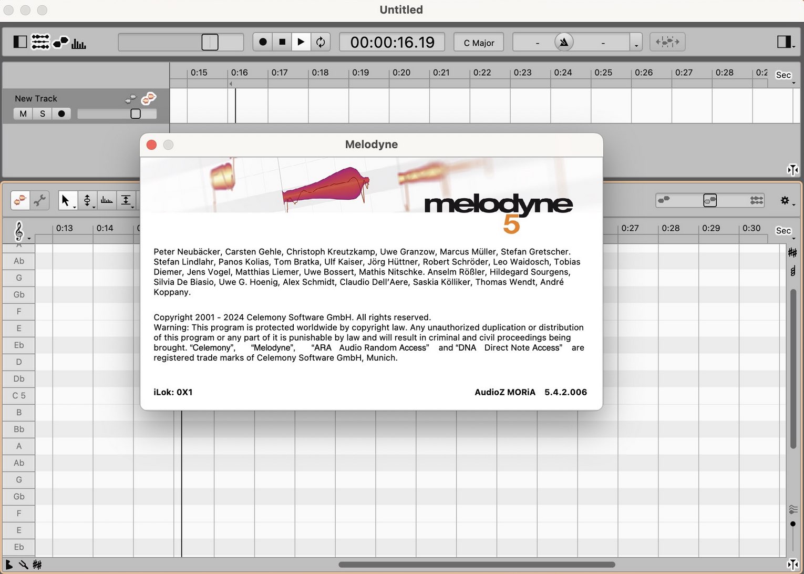Click the note editor horizontal scrollbar
Image resolution: width=804 pixels, height=574 pixels.
tap(477, 565)
